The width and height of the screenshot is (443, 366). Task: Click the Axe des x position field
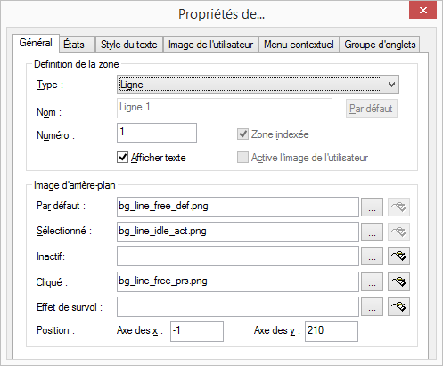point(197,331)
